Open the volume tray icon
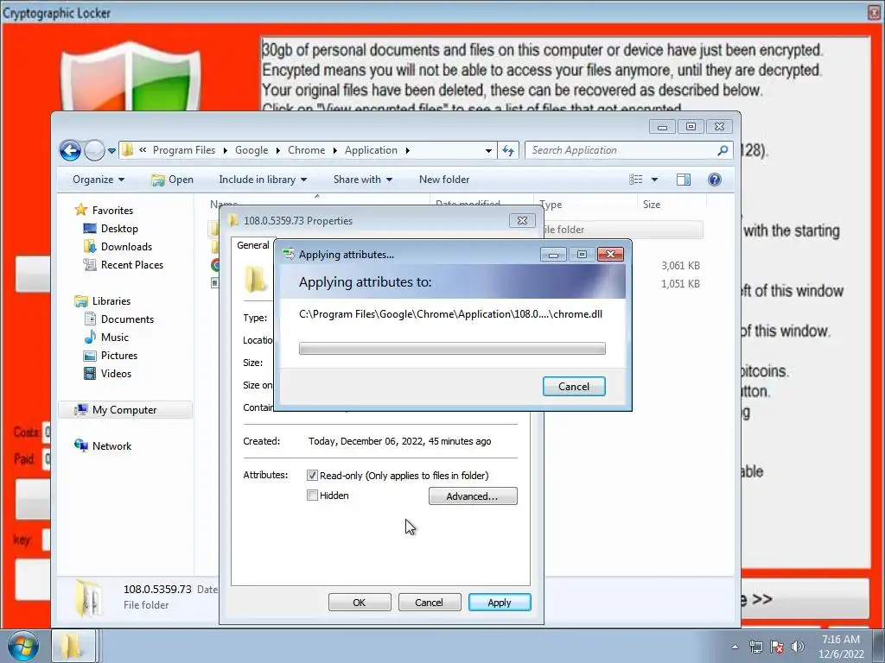885x663 pixels. click(x=797, y=647)
